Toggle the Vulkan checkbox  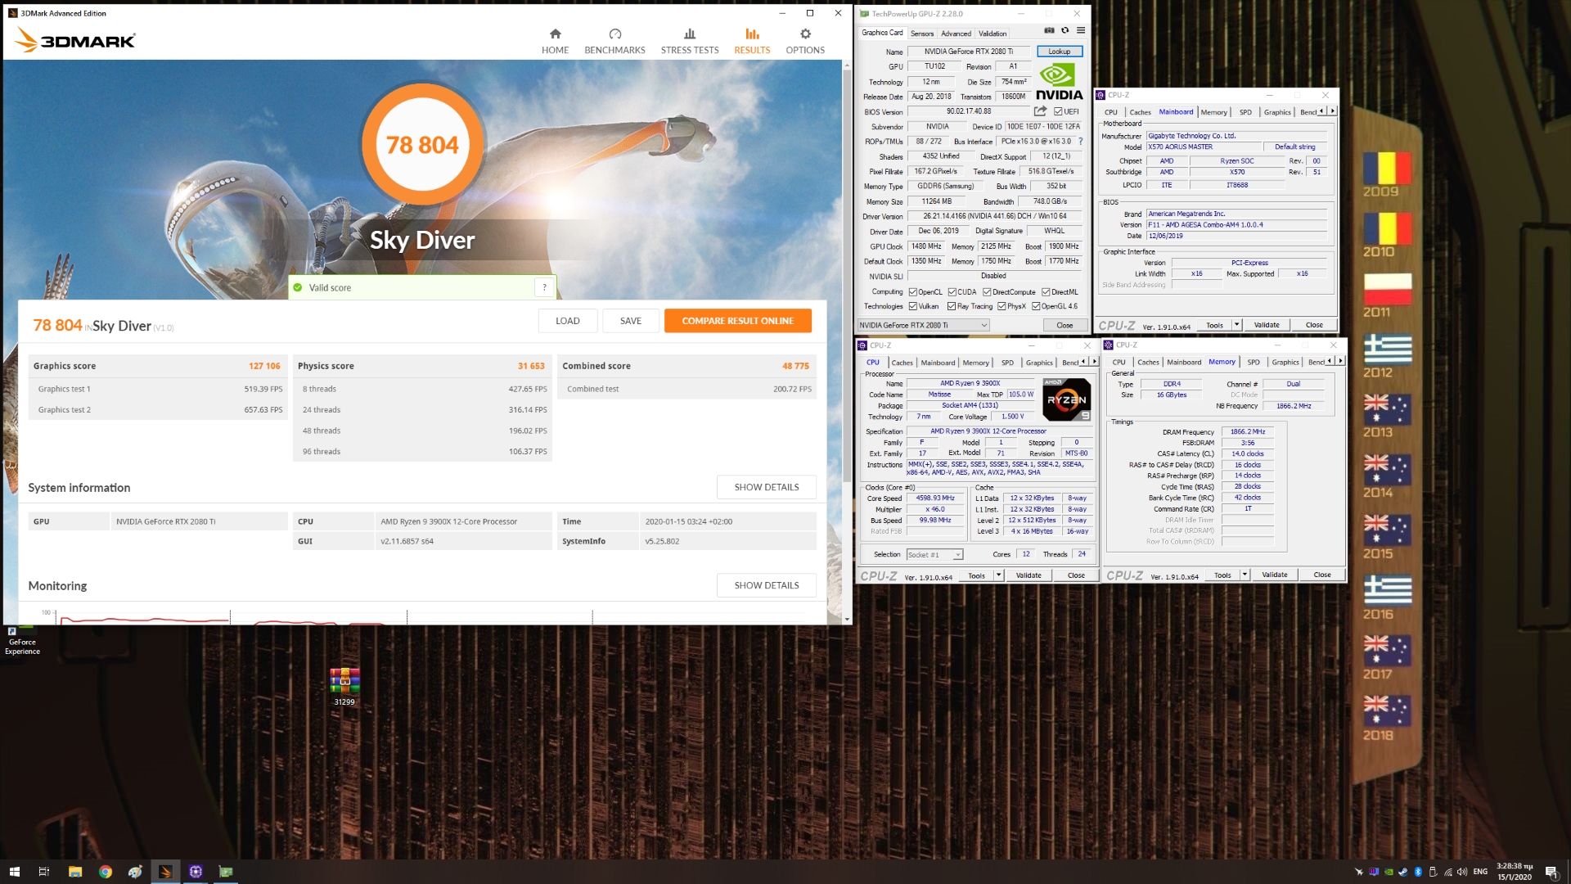pyautogui.click(x=912, y=306)
